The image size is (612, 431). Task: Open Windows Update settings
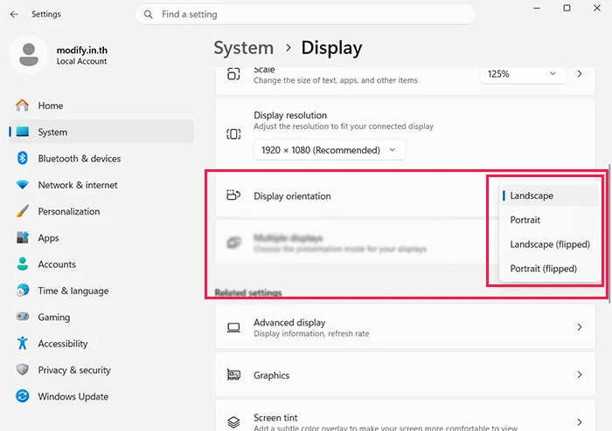101,397
